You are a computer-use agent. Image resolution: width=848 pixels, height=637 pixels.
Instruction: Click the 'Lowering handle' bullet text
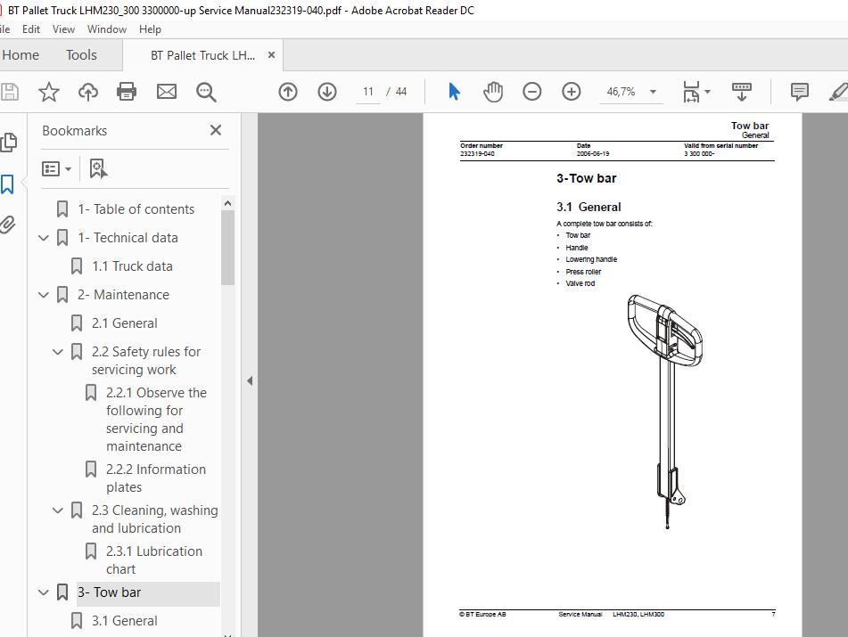tap(591, 259)
